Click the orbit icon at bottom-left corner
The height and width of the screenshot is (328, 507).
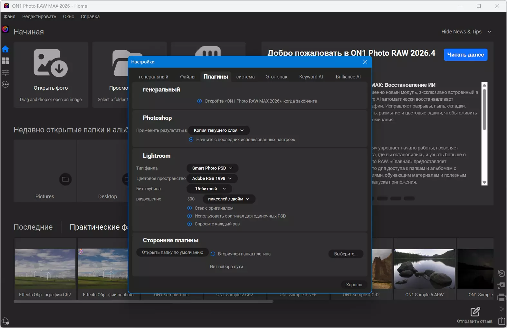(5, 321)
